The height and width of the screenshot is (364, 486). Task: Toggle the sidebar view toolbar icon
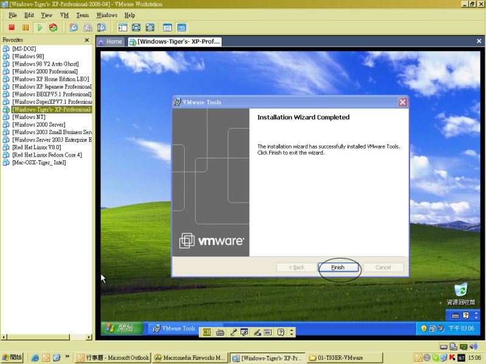point(123,27)
